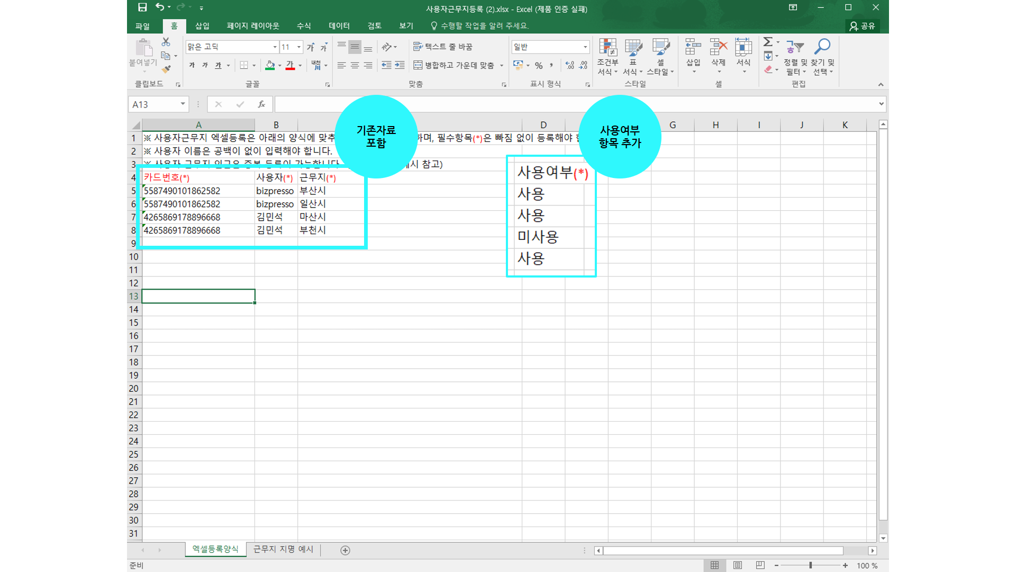
Task: Switch to Page Layout view icon
Action: pyautogui.click(x=737, y=566)
